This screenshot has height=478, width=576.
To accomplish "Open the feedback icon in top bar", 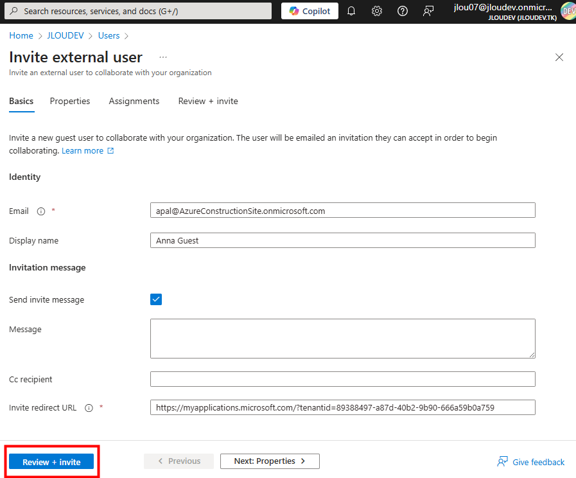I will click(428, 11).
